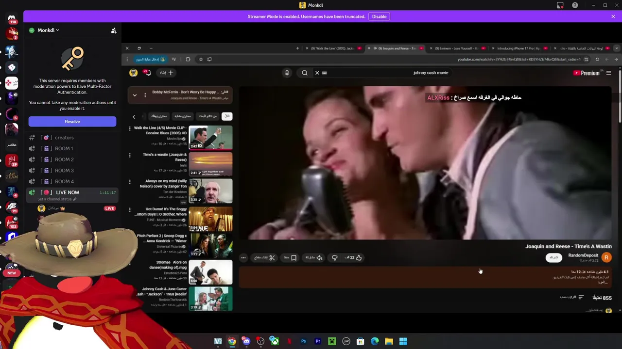Close the Eminem - Lose Yourself tab

(x=431, y=48)
